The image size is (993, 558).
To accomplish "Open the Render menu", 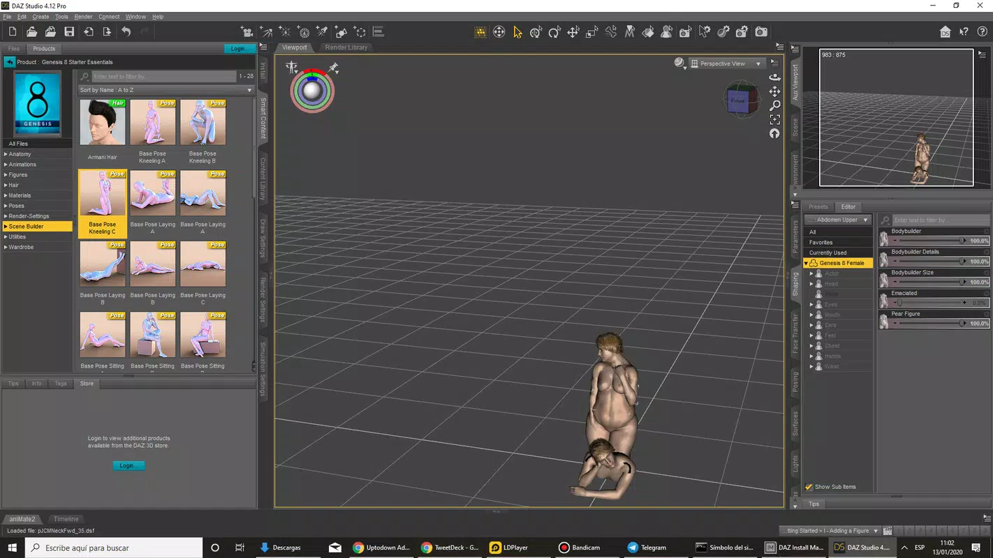I will coord(83,16).
